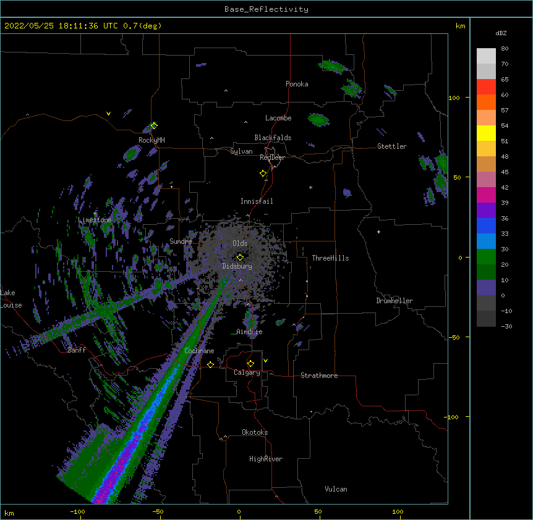
Task: Select the Blackfalds label
Action: (273, 138)
